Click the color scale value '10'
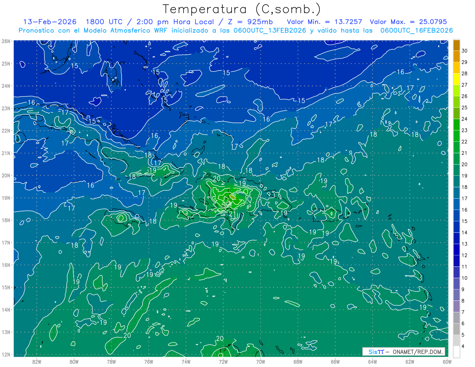 [465, 278]
